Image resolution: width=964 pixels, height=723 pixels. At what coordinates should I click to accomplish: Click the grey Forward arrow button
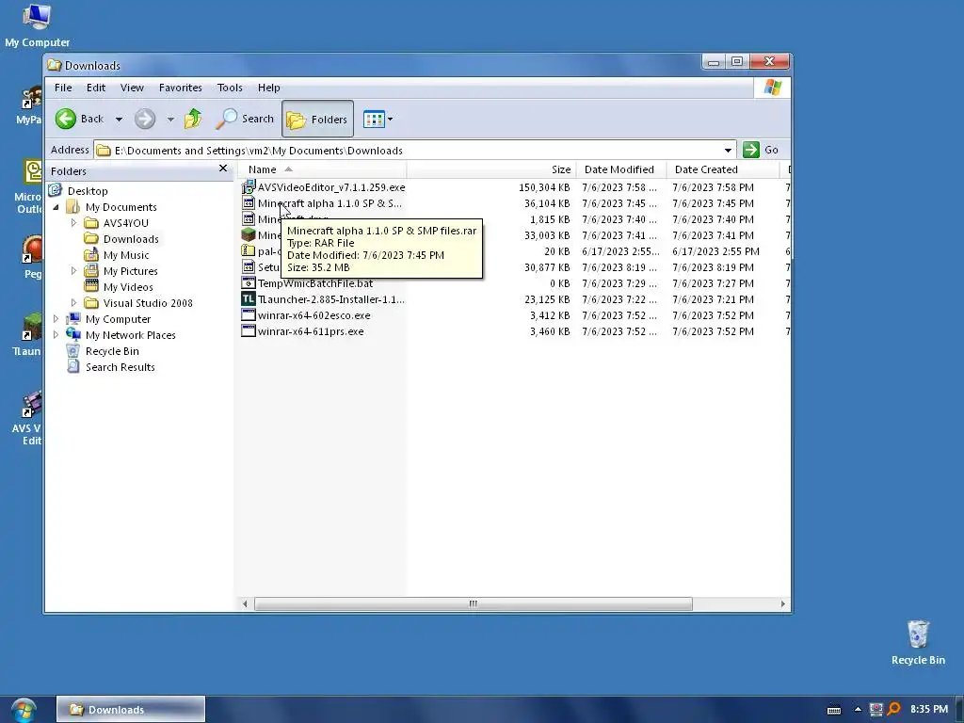(x=145, y=119)
